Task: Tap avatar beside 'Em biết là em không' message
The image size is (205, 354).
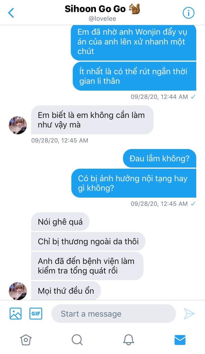Action: click(18, 125)
